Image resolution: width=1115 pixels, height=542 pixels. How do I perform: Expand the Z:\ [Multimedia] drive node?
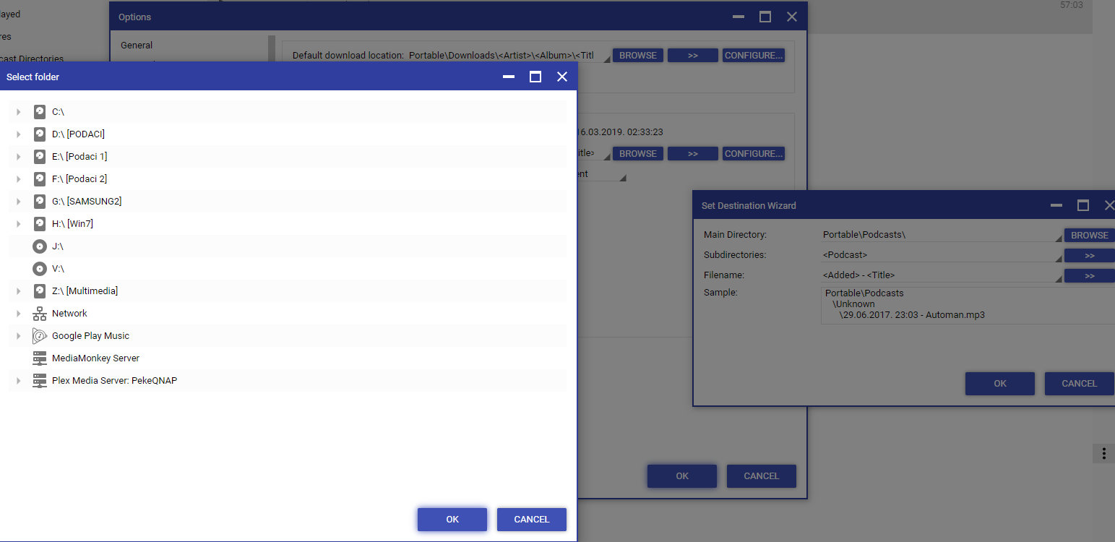pyautogui.click(x=19, y=291)
